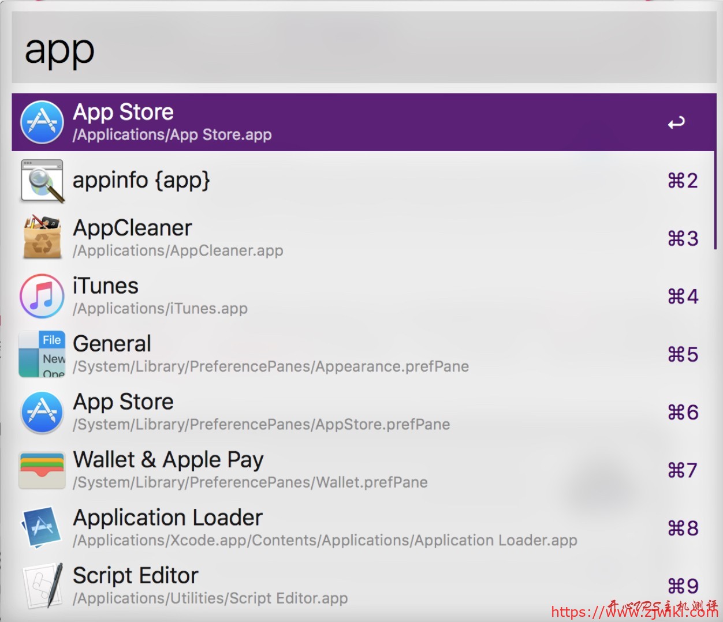The width and height of the screenshot is (723, 622).
Task: Click the General preference pane icon
Action: 42,354
